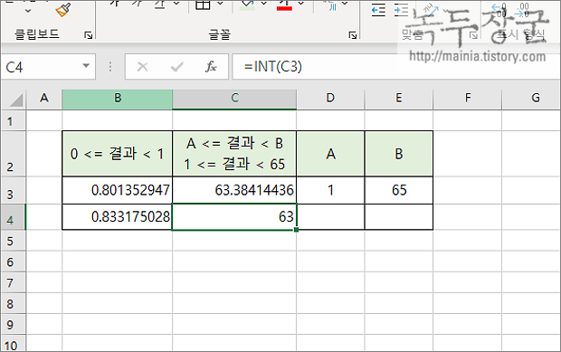Screen dimensions: 561x352
Task: Select row 9 header
Action: (x=14, y=325)
